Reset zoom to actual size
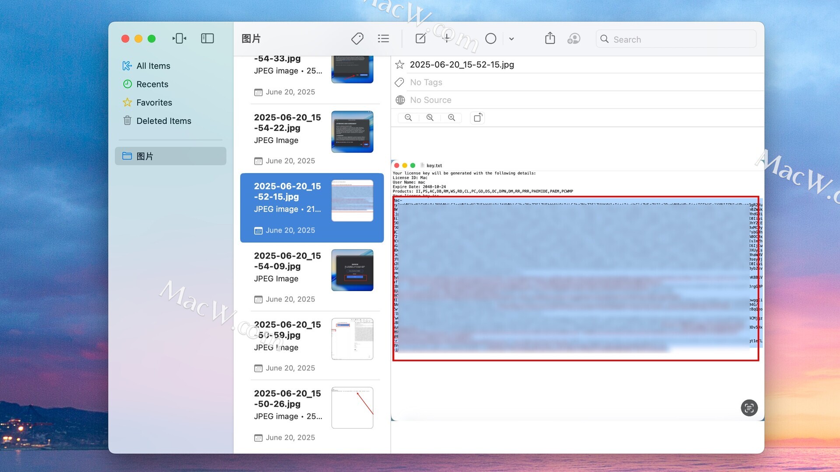Image resolution: width=840 pixels, height=472 pixels. click(430, 118)
